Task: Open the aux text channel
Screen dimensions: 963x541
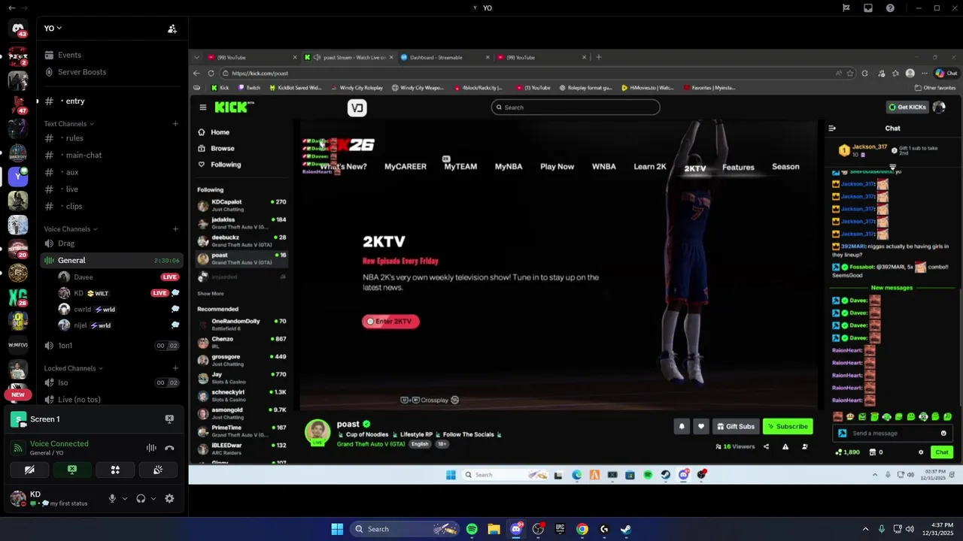Action: pyautogui.click(x=71, y=172)
